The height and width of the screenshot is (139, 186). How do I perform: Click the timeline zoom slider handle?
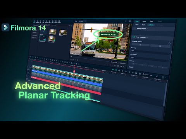(x=151, y=75)
